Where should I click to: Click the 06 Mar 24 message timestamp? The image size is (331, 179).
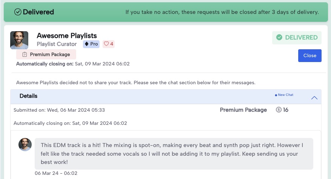56,173
